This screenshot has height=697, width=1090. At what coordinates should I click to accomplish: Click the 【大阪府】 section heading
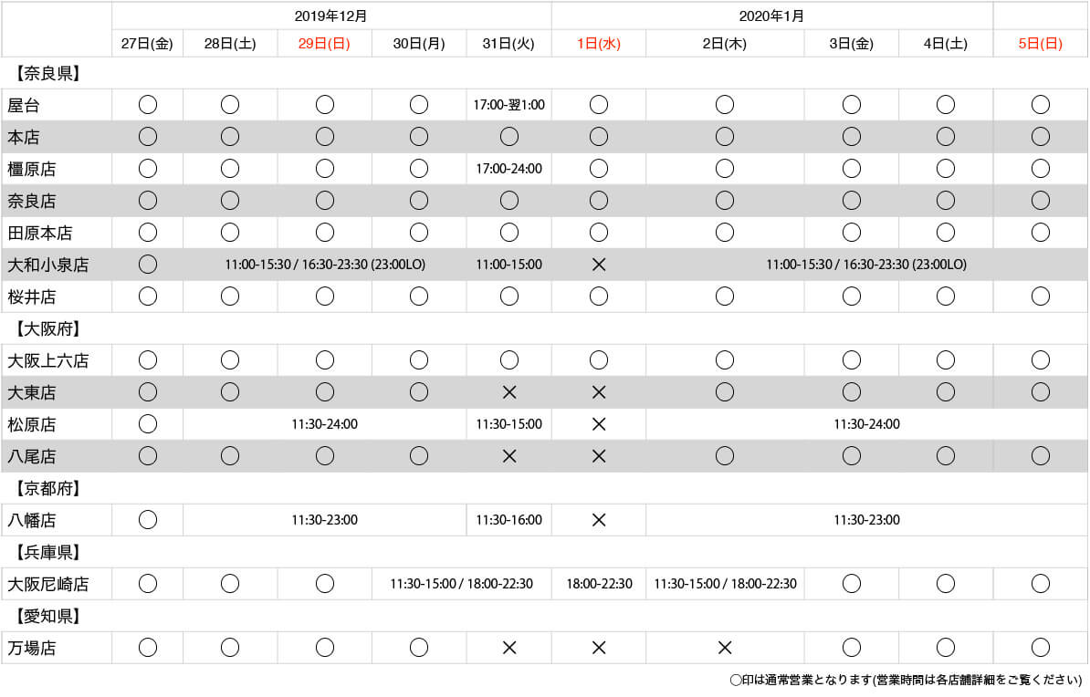[x=48, y=329]
